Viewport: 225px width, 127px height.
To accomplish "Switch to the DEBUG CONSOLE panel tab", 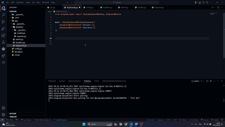I will click(74, 81).
